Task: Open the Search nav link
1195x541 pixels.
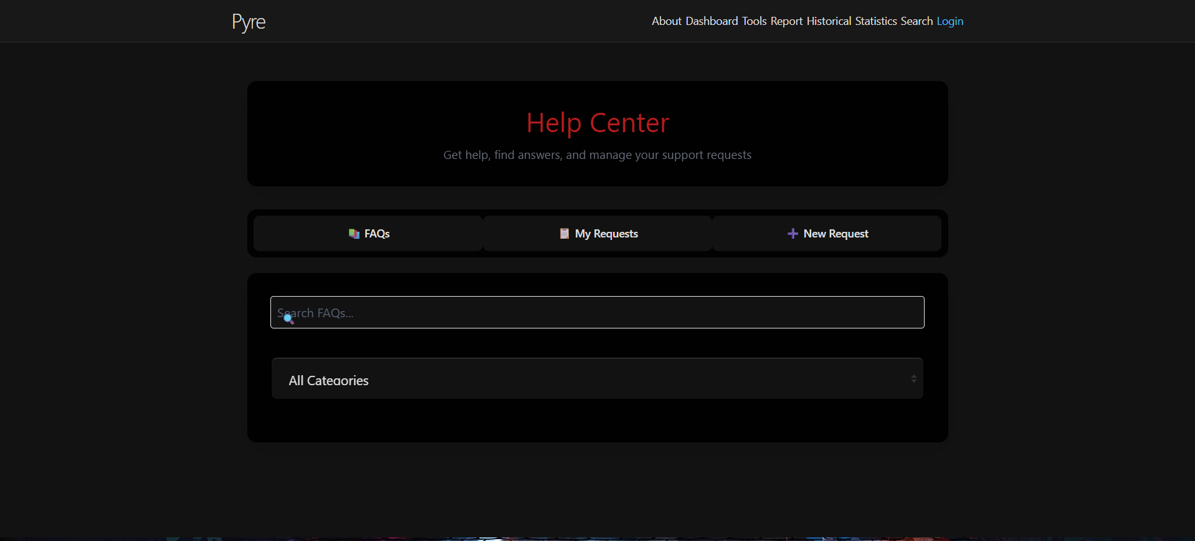Action: pos(916,21)
